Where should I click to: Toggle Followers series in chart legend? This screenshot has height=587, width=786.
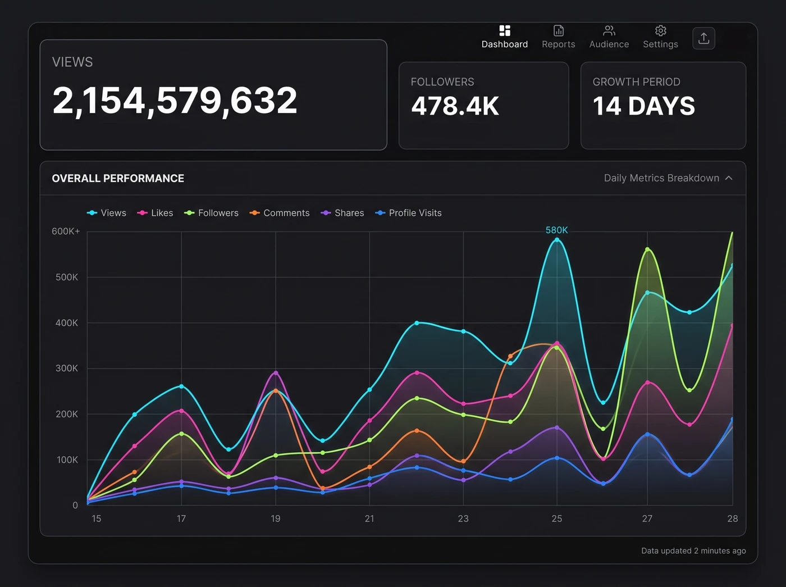coord(211,213)
